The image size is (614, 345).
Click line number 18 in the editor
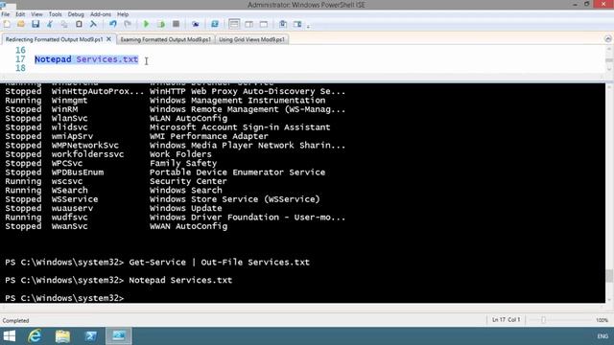click(20, 68)
